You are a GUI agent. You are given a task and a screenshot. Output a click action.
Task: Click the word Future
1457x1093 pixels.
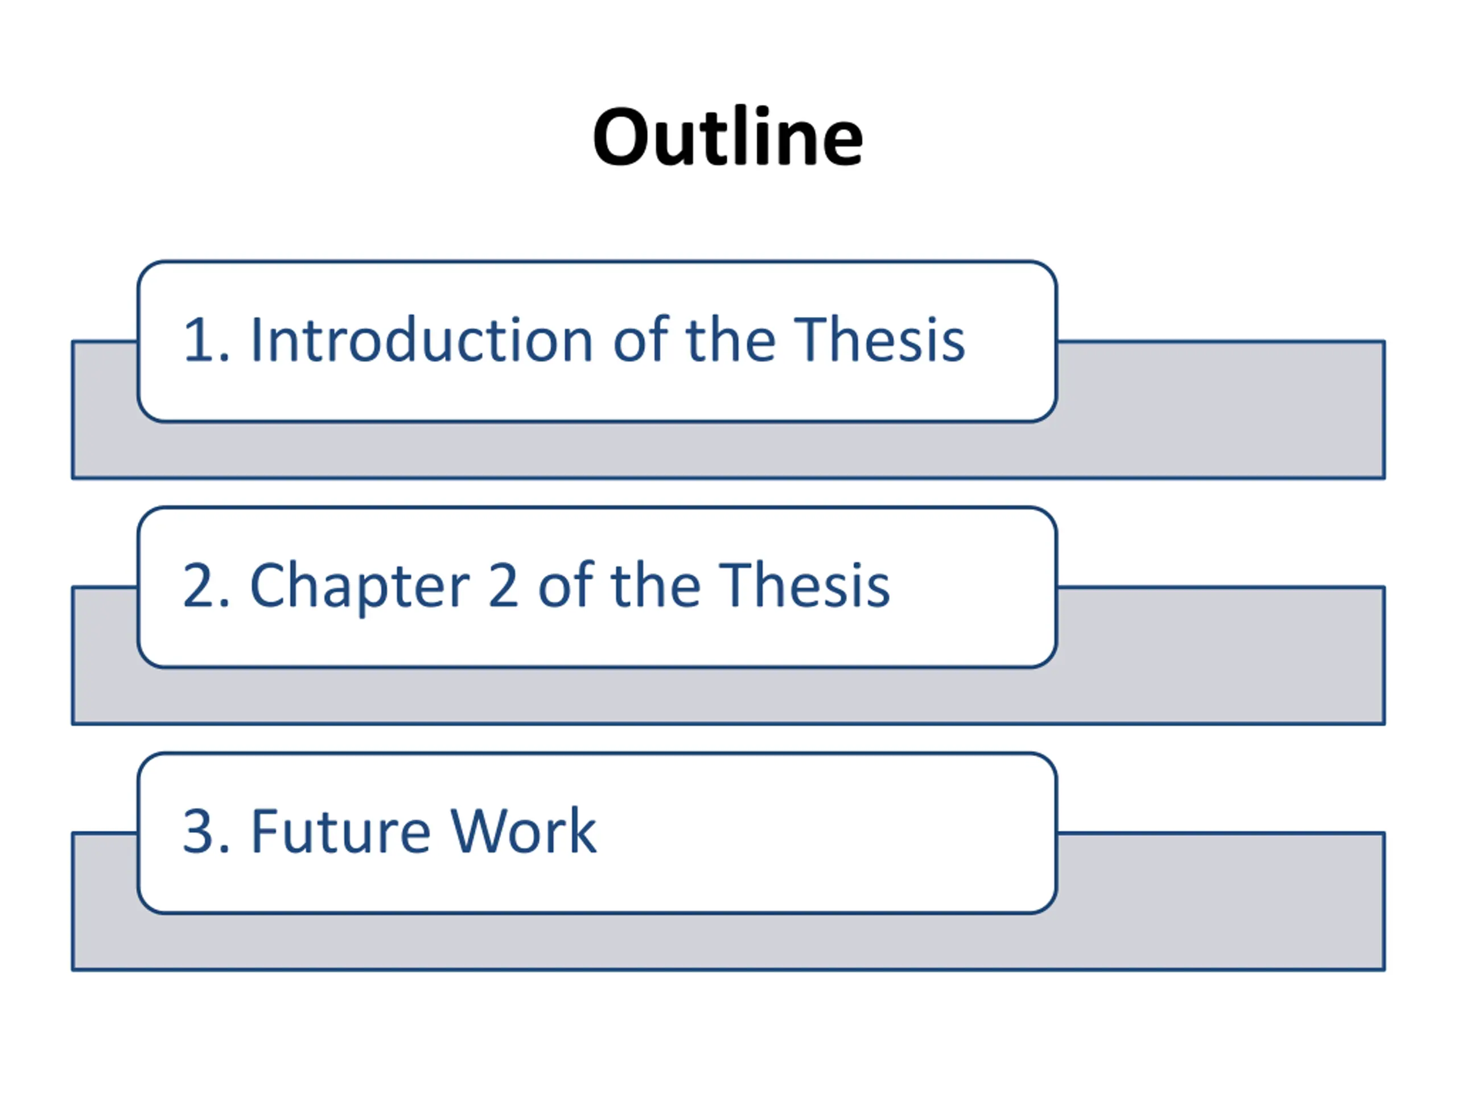pyautogui.click(x=341, y=831)
